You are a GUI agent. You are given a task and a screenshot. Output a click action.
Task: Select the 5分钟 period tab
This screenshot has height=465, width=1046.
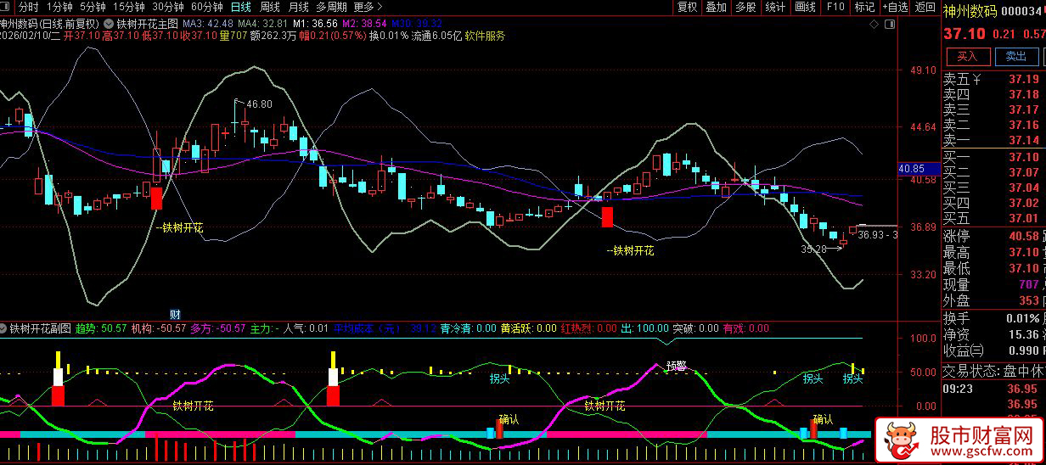(92, 7)
